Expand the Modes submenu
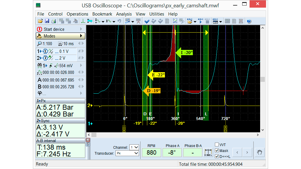Image resolution: width=301 pixels, height=169 pixels. pyautogui.click(x=61, y=36)
